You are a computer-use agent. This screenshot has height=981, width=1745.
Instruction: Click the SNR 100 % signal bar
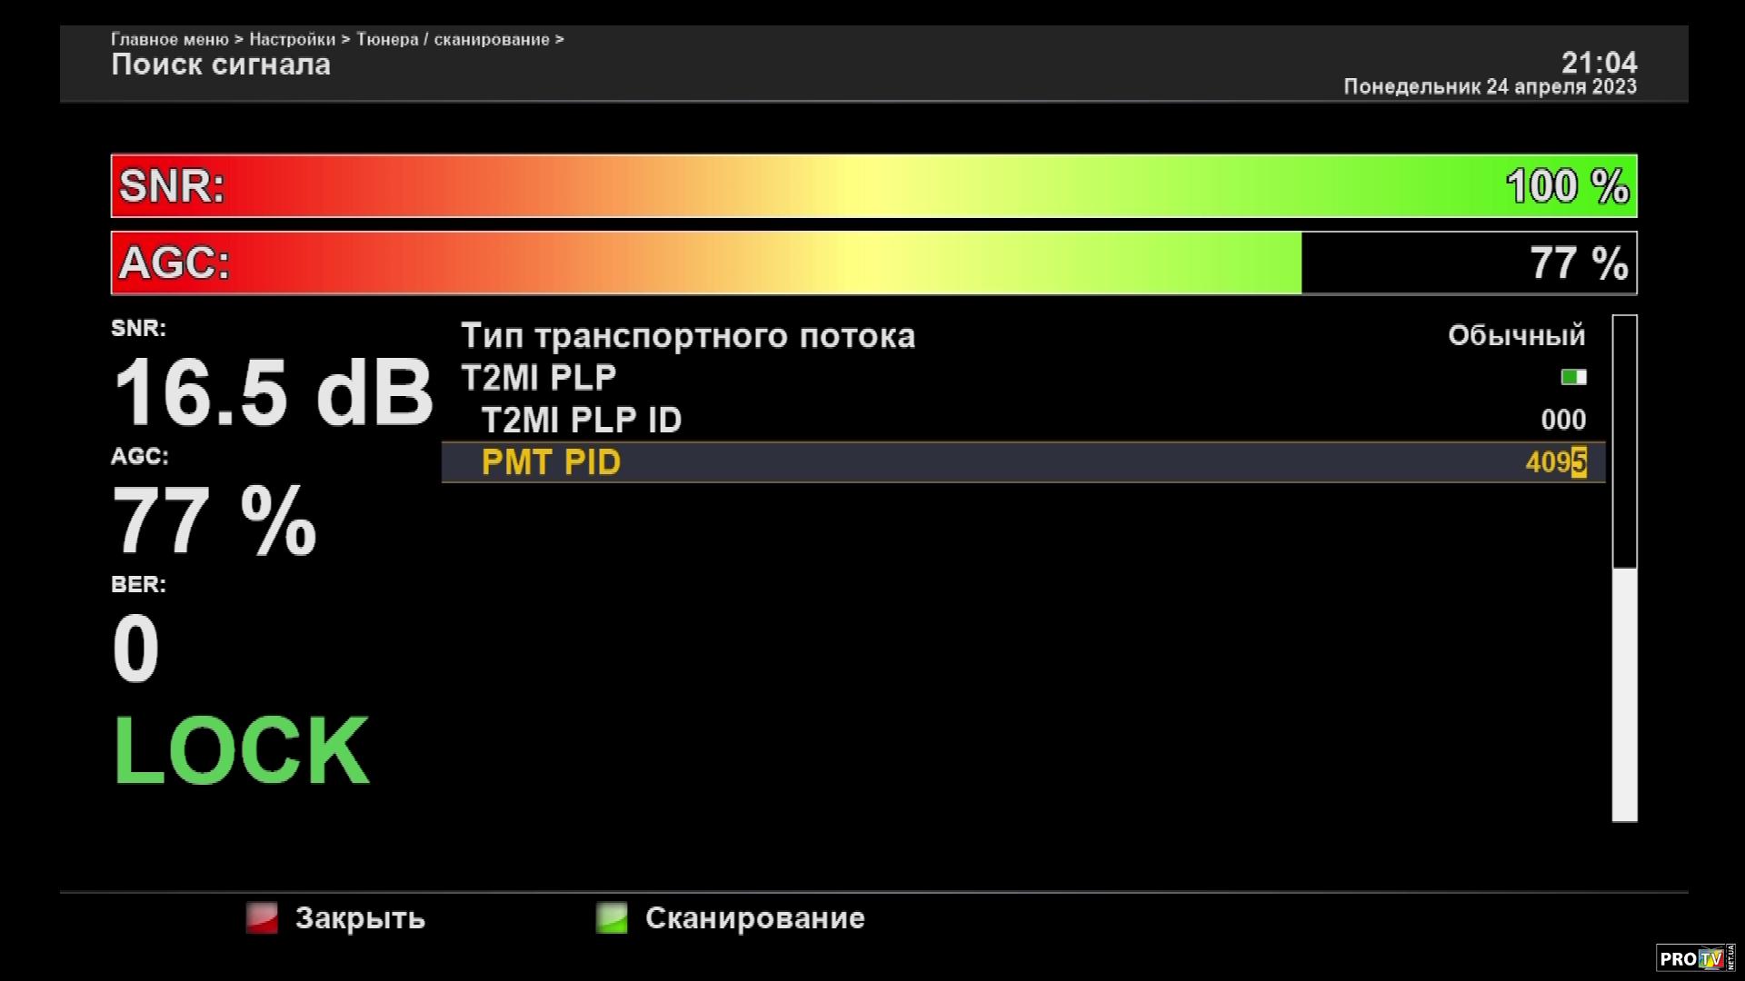[872, 186]
